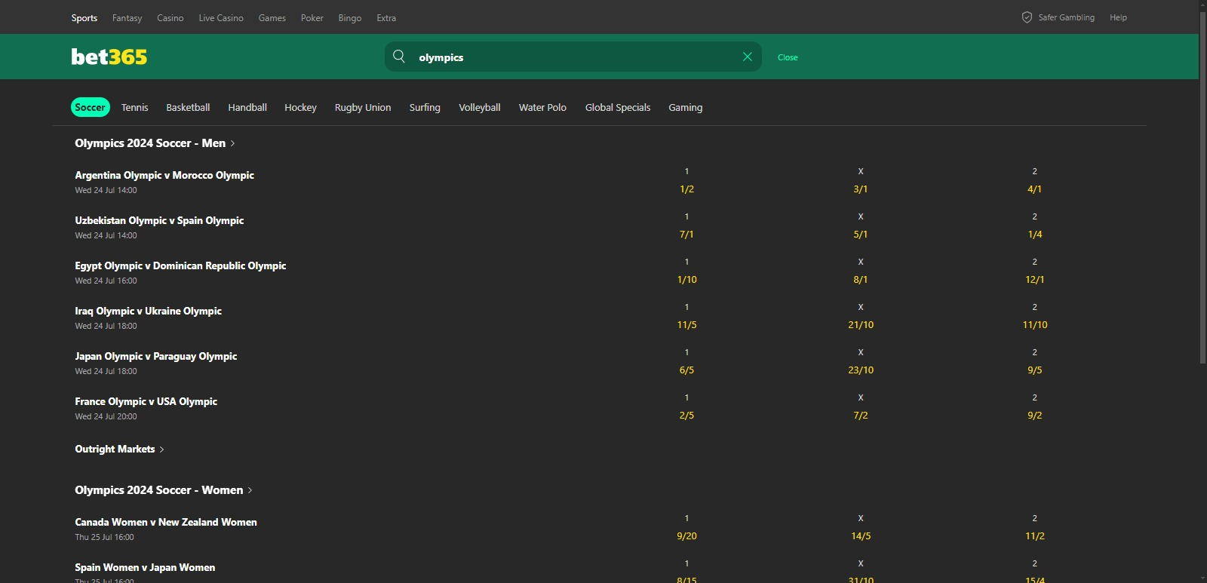Pick Uzbekistan at 7/1 odds

tap(686, 235)
